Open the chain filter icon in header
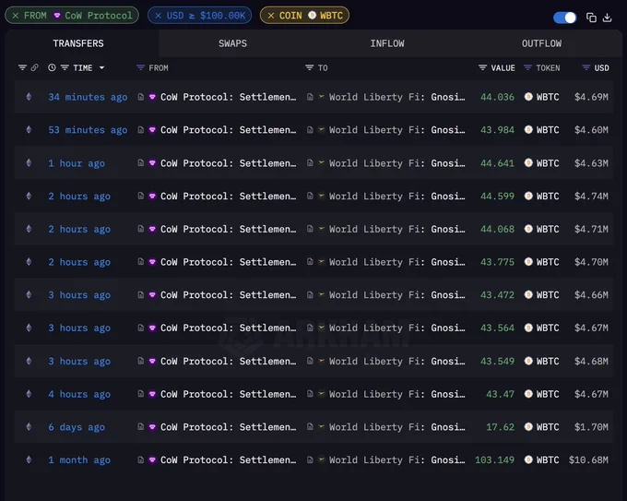 coord(23,67)
